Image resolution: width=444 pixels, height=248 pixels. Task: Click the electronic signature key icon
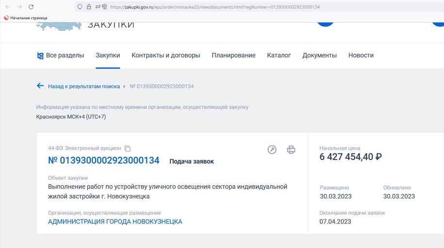click(272, 149)
